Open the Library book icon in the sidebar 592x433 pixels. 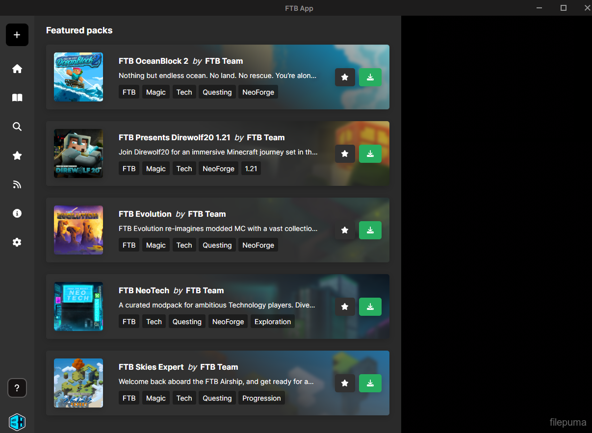(x=17, y=98)
